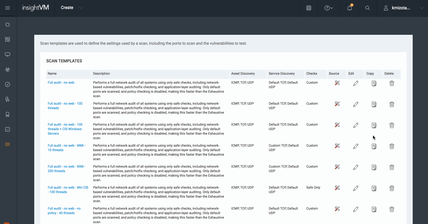Click the Name column header
Screen dimensions: 428x224
[52, 73]
